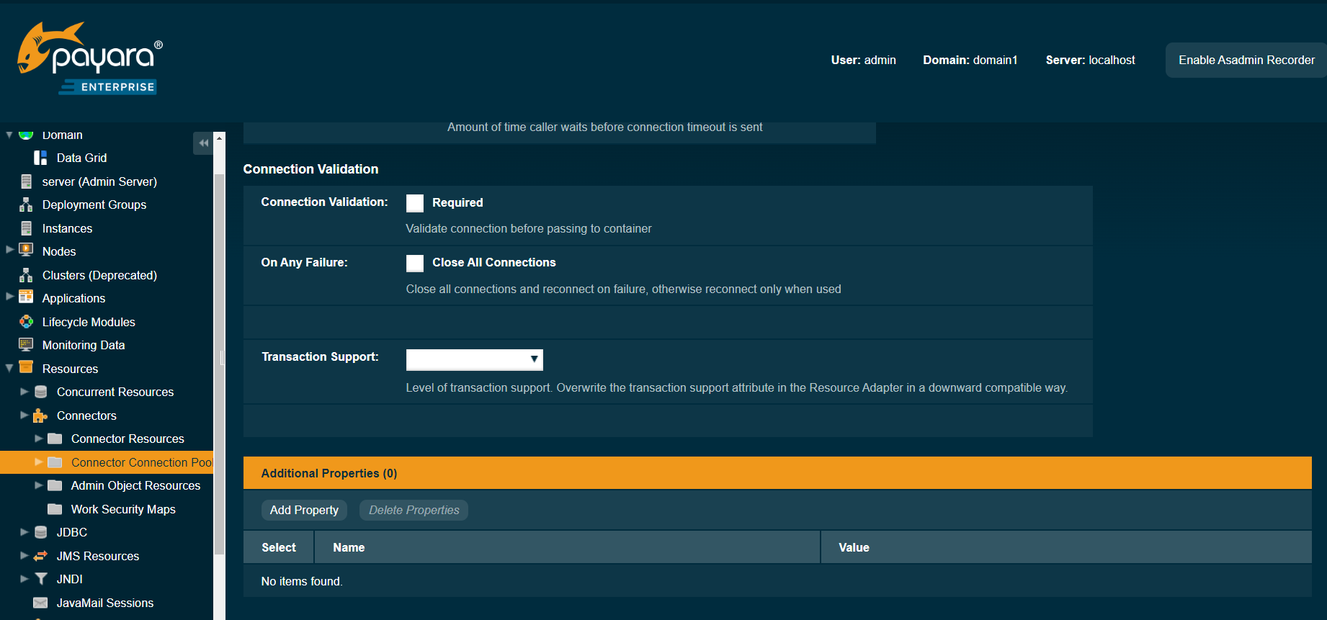Click the Lifecycle Modules icon
The width and height of the screenshot is (1327, 620).
pyautogui.click(x=26, y=322)
